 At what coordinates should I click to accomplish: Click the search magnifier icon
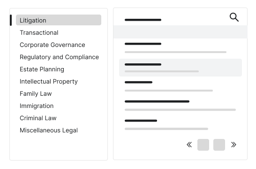tap(234, 17)
